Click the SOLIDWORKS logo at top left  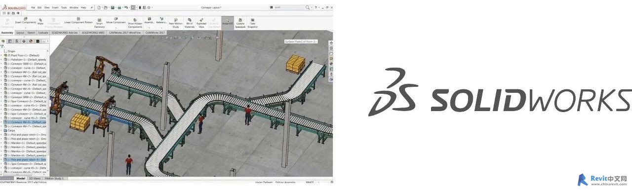14,8
